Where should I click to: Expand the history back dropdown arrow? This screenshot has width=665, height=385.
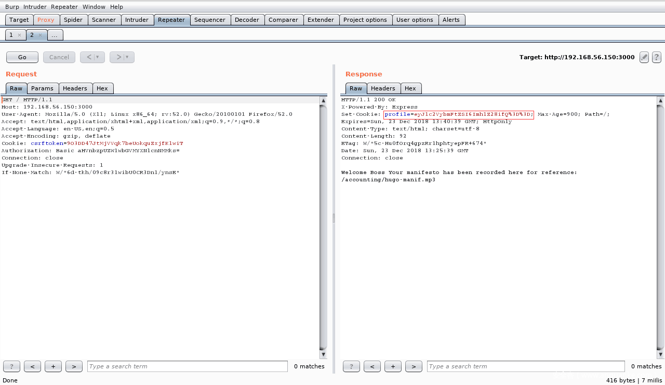[97, 57]
